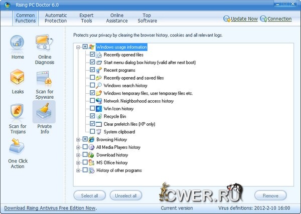Check MS Office history checkbox
301x214 pixels.
(x=85, y=162)
